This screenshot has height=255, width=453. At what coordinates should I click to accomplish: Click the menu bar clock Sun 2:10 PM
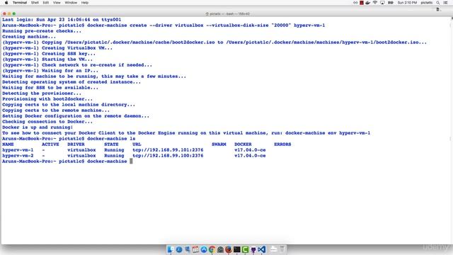[407, 3]
